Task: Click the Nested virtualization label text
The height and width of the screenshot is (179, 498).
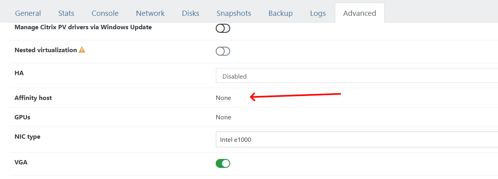Action: [46, 50]
